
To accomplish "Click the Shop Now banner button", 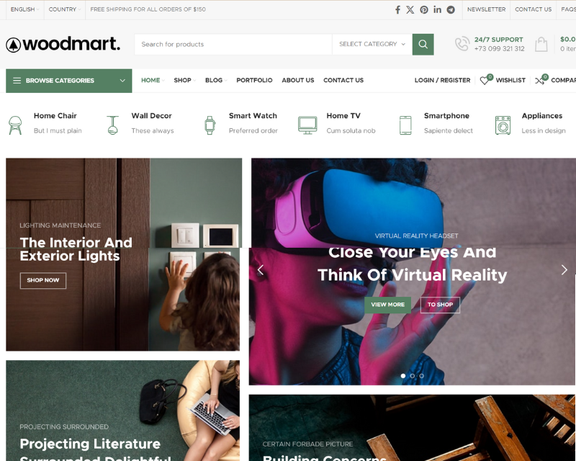I will (43, 280).
